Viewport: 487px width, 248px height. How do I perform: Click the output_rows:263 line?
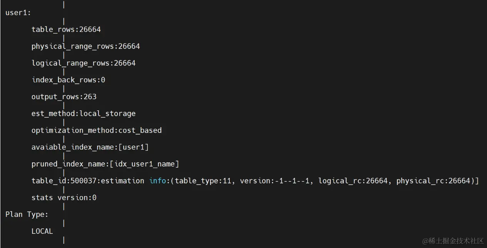pyautogui.click(x=64, y=97)
